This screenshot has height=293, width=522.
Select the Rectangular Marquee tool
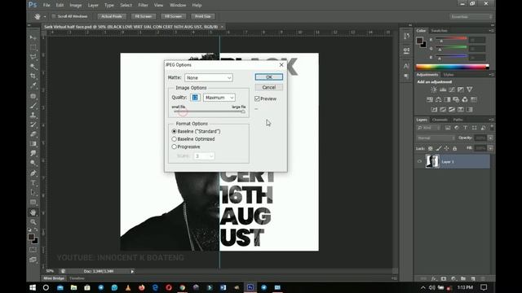tap(33, 47)
